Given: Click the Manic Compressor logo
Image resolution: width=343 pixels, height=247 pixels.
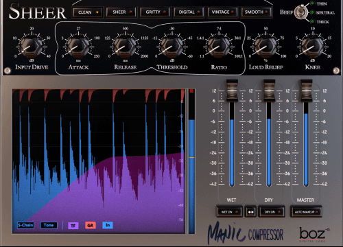Looking at the screenshot, I should [x=246, y=233].
